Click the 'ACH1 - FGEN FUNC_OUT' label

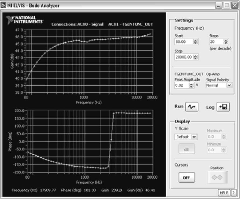131,24
